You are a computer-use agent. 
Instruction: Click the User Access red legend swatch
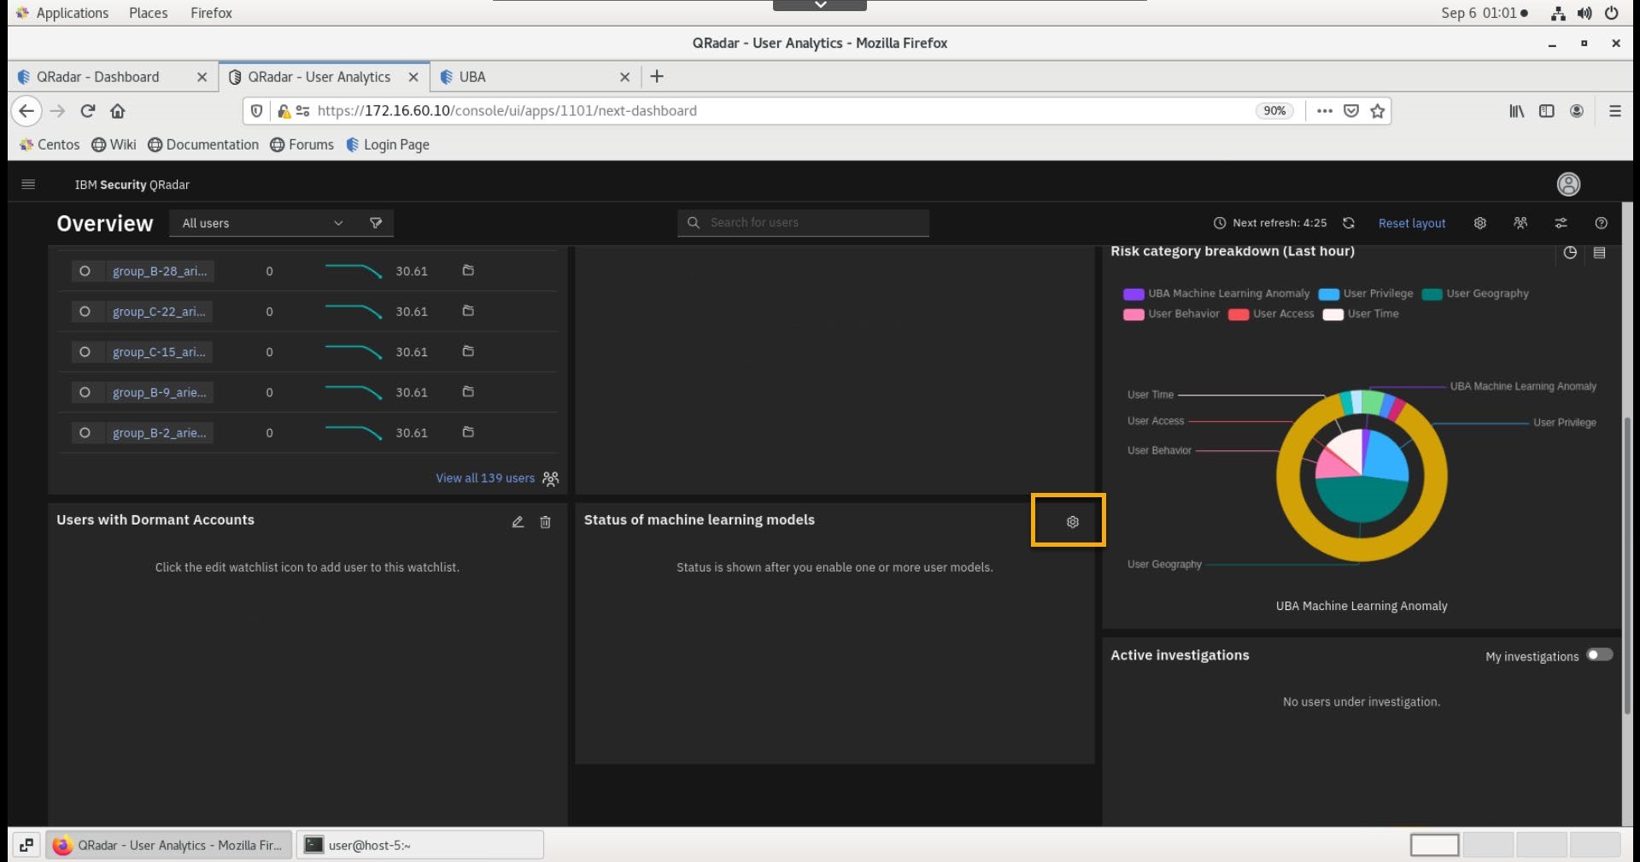(1239, 314)
